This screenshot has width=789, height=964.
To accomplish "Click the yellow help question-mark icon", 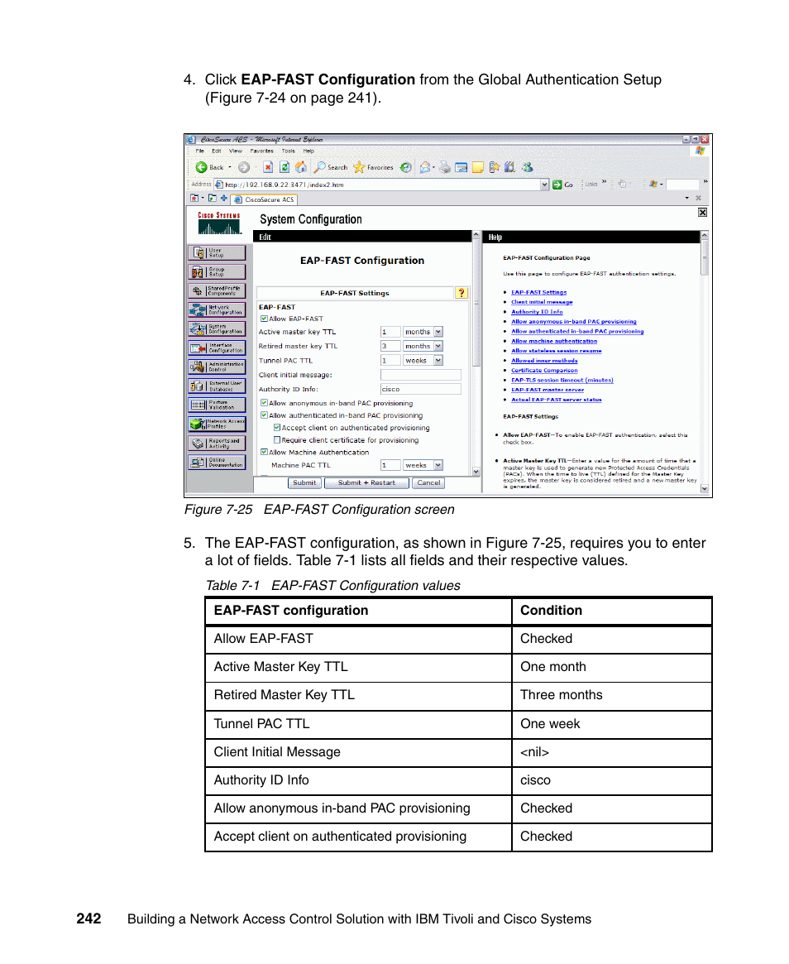I will pyautogui.click(x=461, y=293).
